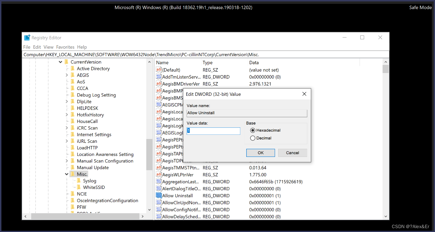Image resolution: width=435 pixels, height=232 pixels.
Task: Click the Misc. folder icon
Action: point(73,174)
